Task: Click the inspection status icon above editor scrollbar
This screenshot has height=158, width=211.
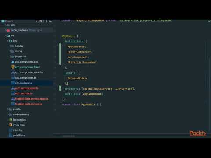Action: (209, 21)
